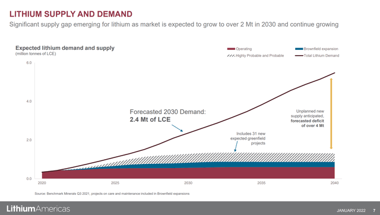
Task: Click the LithiumAmericas logo in footer
Action: pos(38,208)
